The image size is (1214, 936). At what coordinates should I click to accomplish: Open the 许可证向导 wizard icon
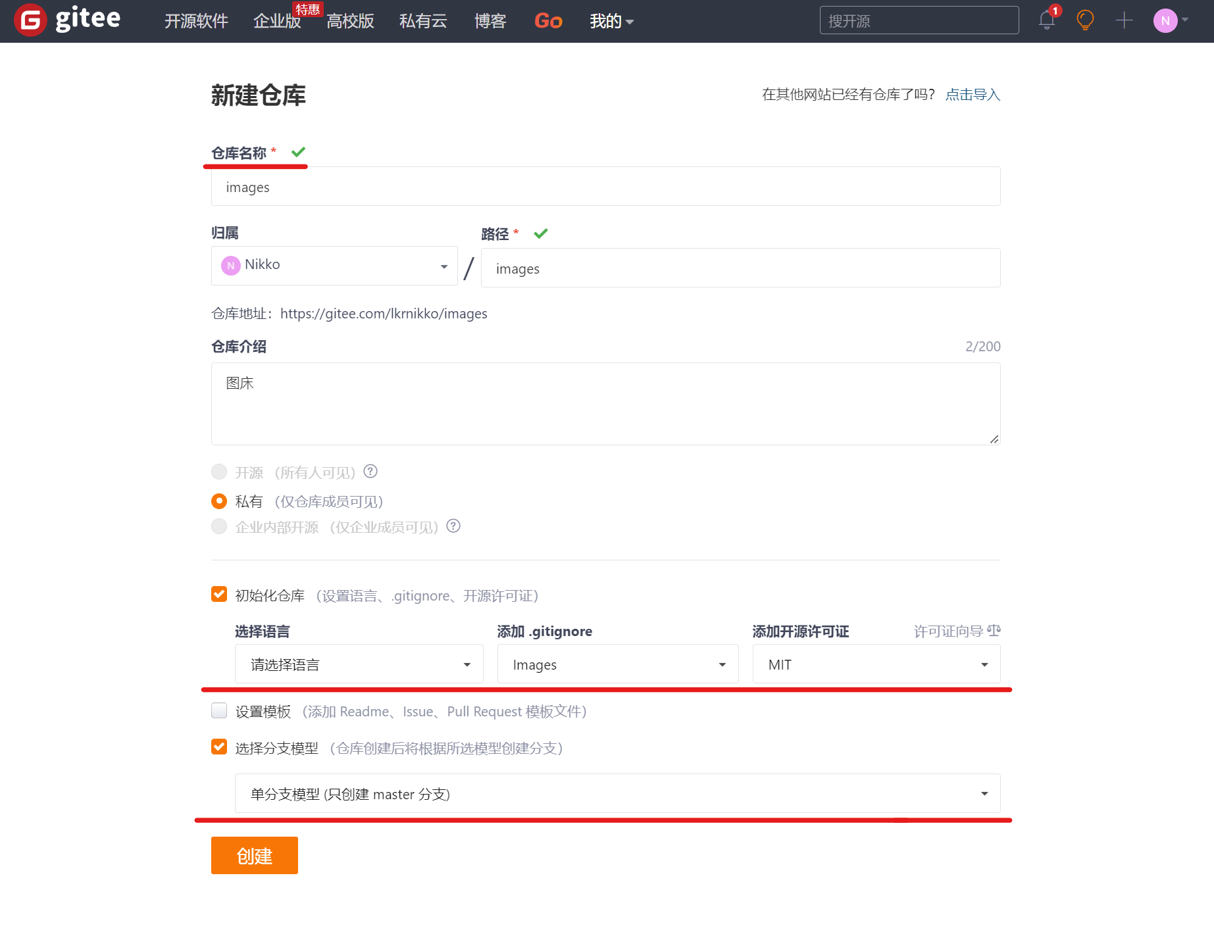coord(994,631)
